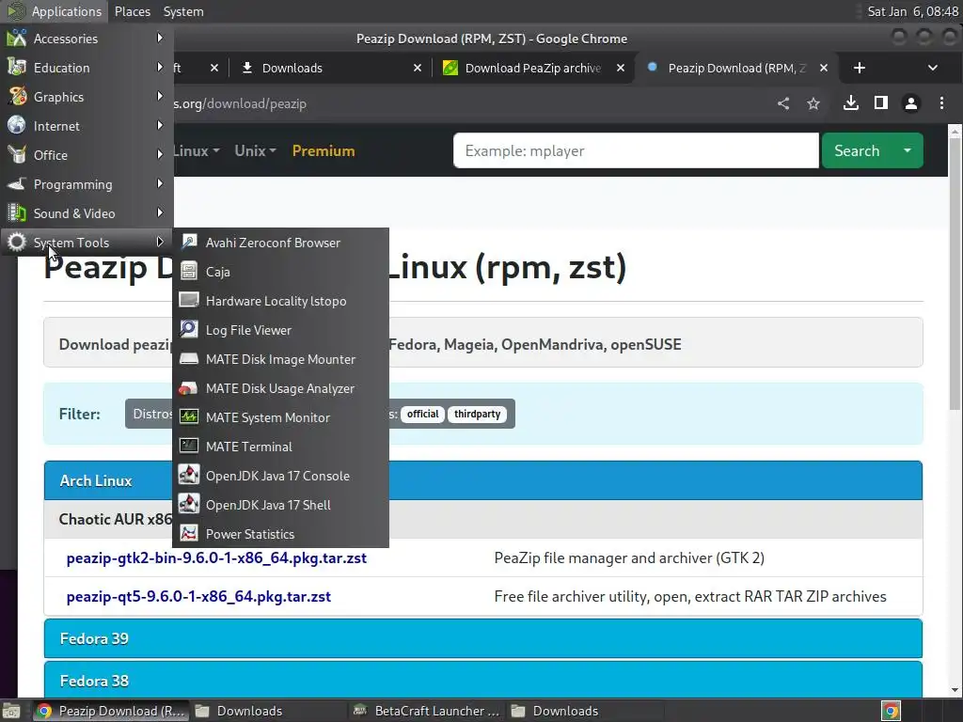This screenshot has width=963, height=722.
Task: Expand the Programming submenu arrow
Action: (160, 183)
